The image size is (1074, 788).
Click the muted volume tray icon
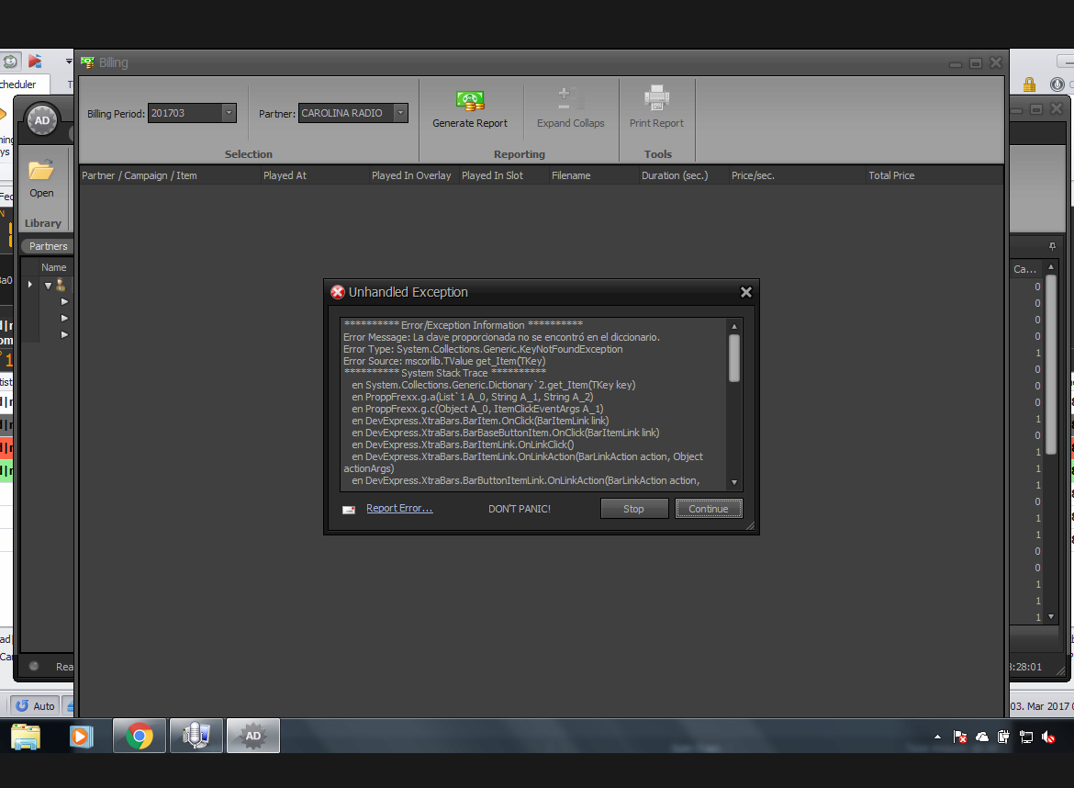pyautogui.click(x=1048, y=737)
